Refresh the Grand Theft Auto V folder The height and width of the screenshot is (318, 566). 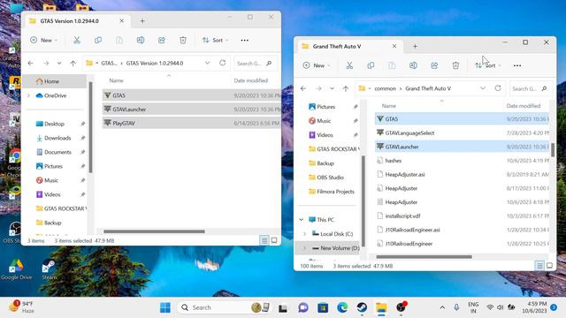click(498, 88)
